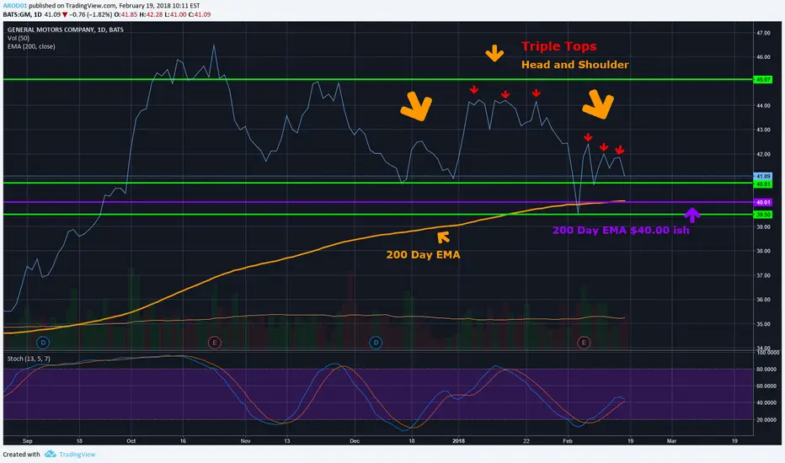
Task: Click the 36.00 price axis value
Action: (763, 300)
